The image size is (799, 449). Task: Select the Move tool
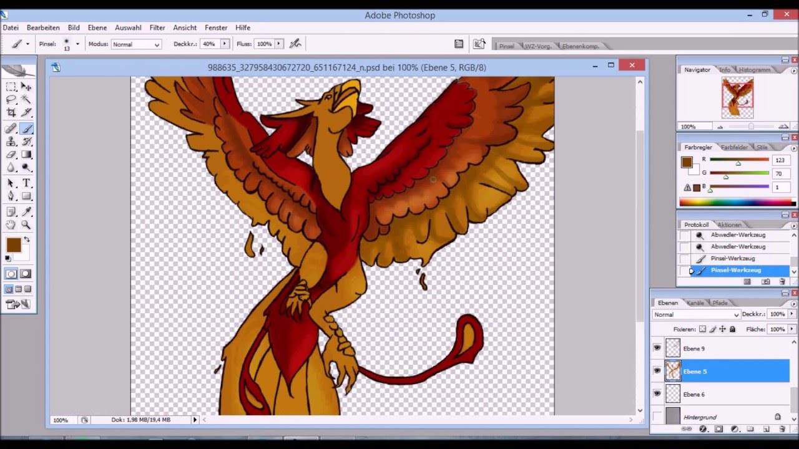click(x=26, y=87)
